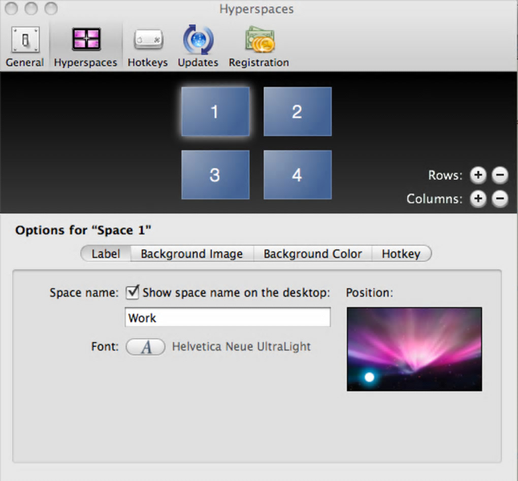Viewport: 518px width, 481px height.
Task: Switch to the Background Image tab
Action: point(192,254)
